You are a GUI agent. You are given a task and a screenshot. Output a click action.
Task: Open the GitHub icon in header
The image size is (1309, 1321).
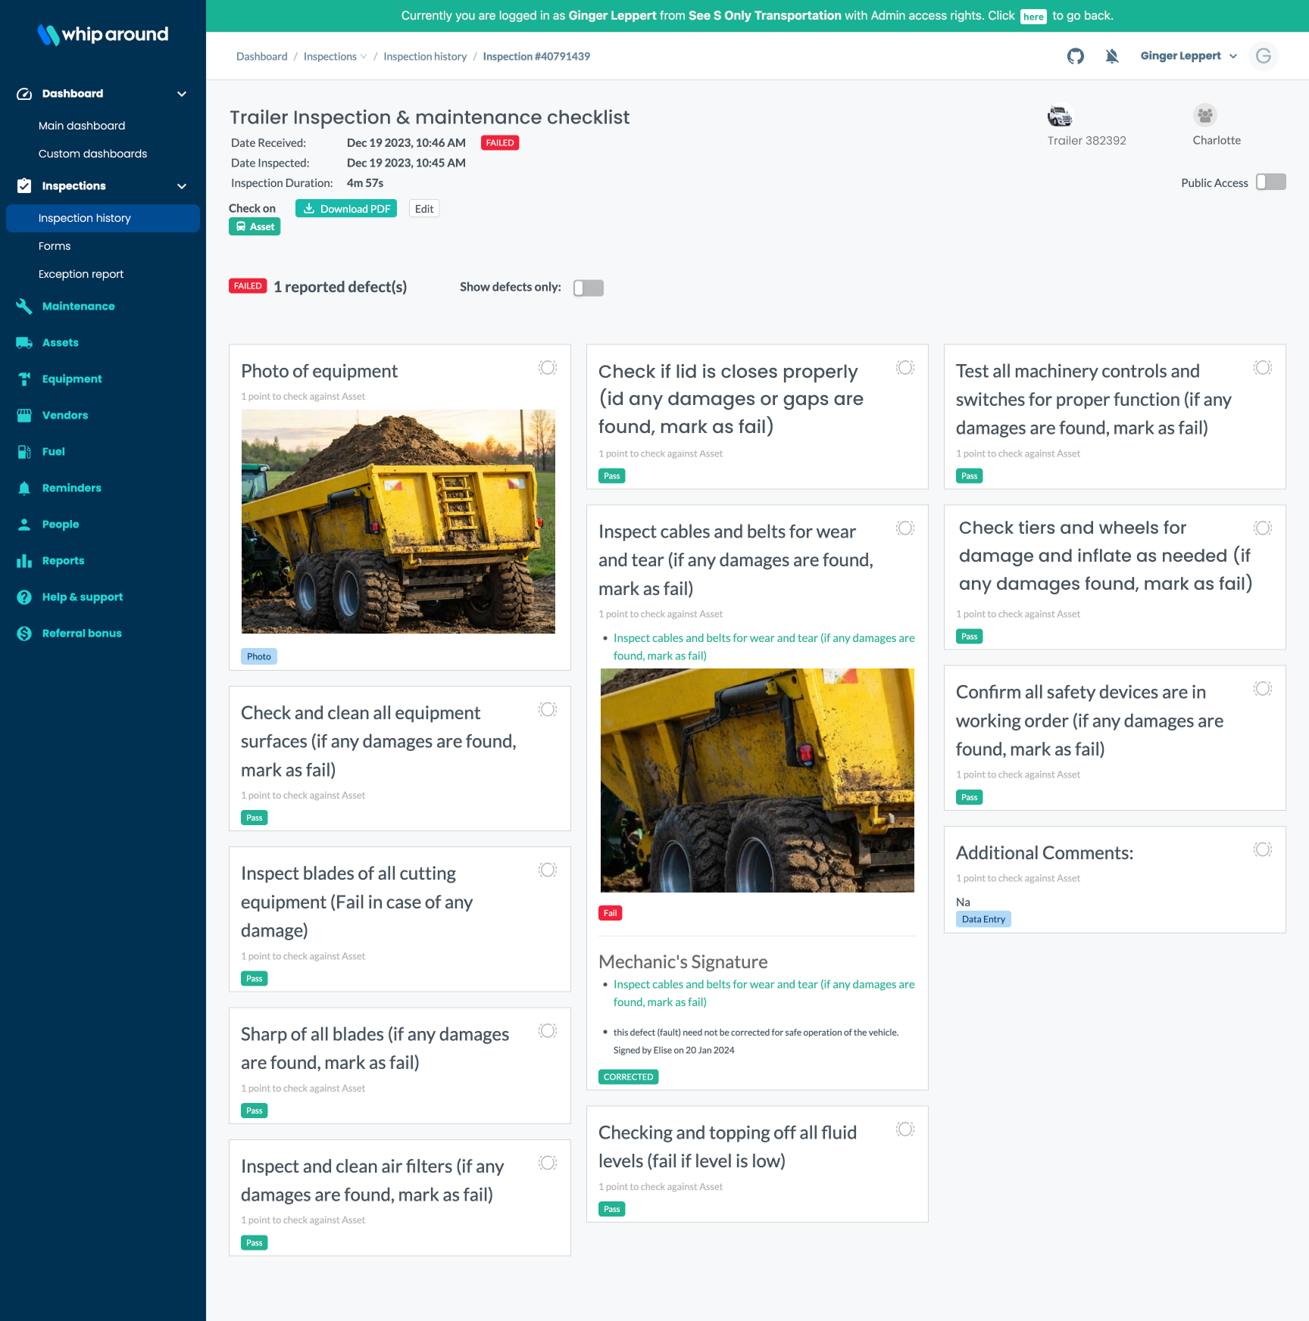tap(1076, 56)
